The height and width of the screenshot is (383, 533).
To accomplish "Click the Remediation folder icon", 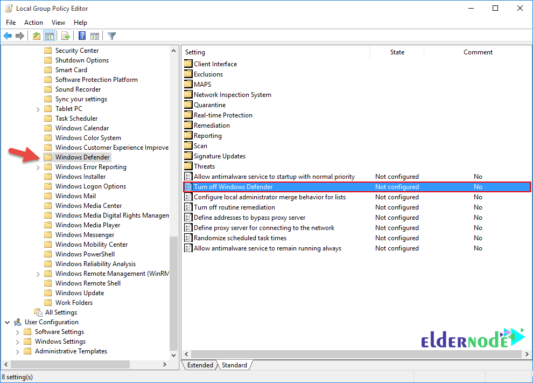I will pyautogui.click(x=188, y=125).
